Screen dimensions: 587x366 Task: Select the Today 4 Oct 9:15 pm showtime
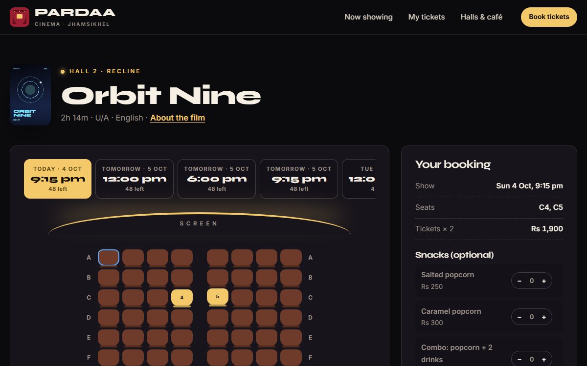[58, 179]
